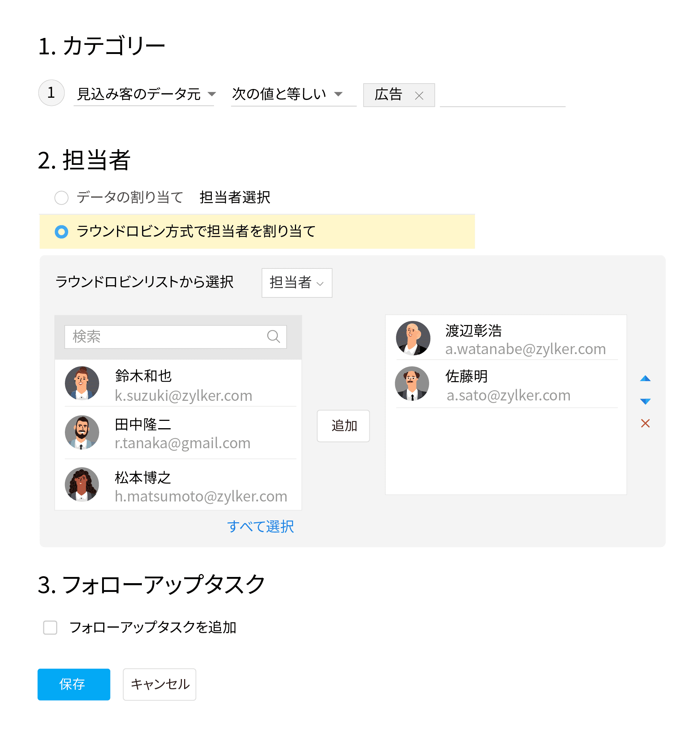Screen dimensions: 700x744
Task: Click the search magnifier icon
Action: point(273,336)
